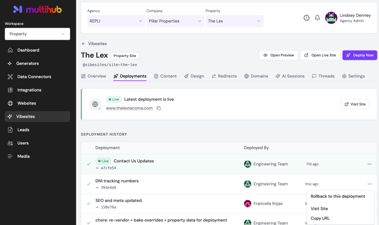The image size is (379, 225).
Task: Open options for Contact Us Updates deployment
Action: coord(369,164)
